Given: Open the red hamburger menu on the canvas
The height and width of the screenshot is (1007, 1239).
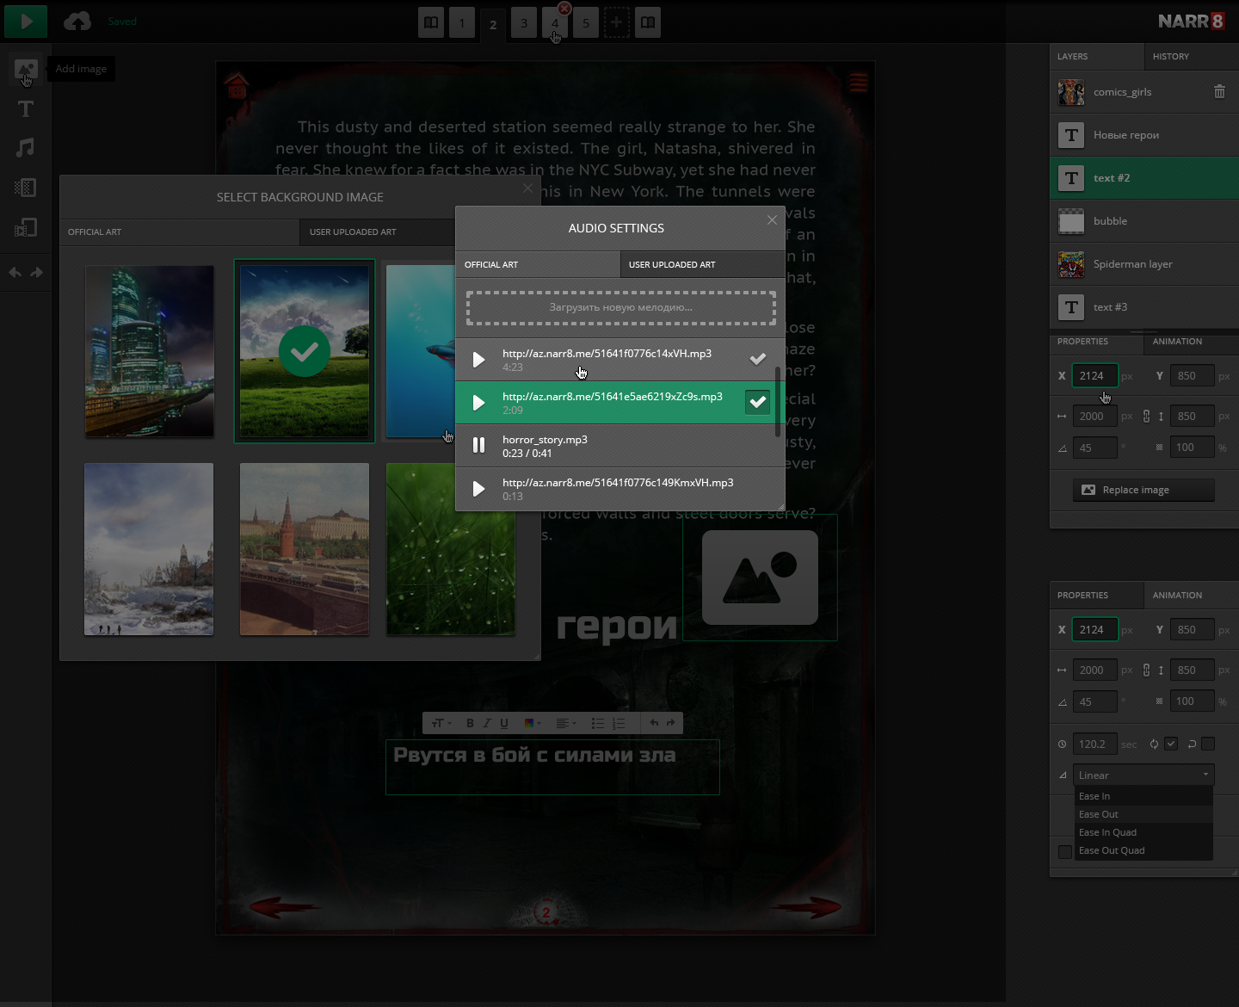Looking at the screenshot, I should tap(858, 83).
